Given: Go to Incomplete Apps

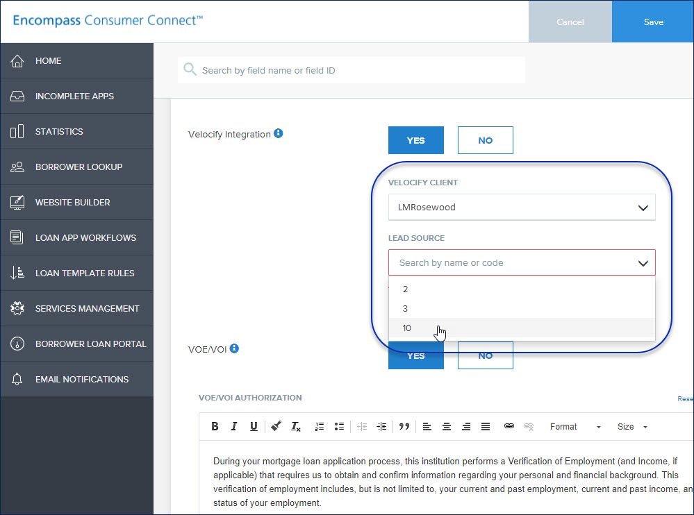Looking at the screenshot, I should point(76,96).
